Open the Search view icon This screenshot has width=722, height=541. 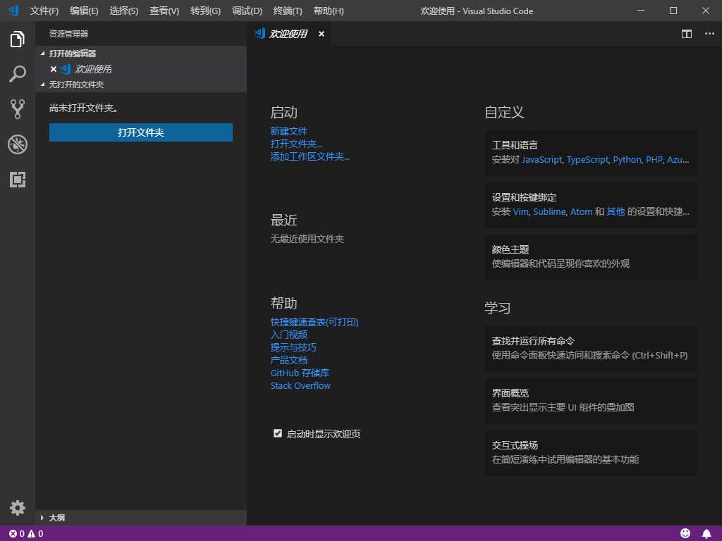(17, 74)
